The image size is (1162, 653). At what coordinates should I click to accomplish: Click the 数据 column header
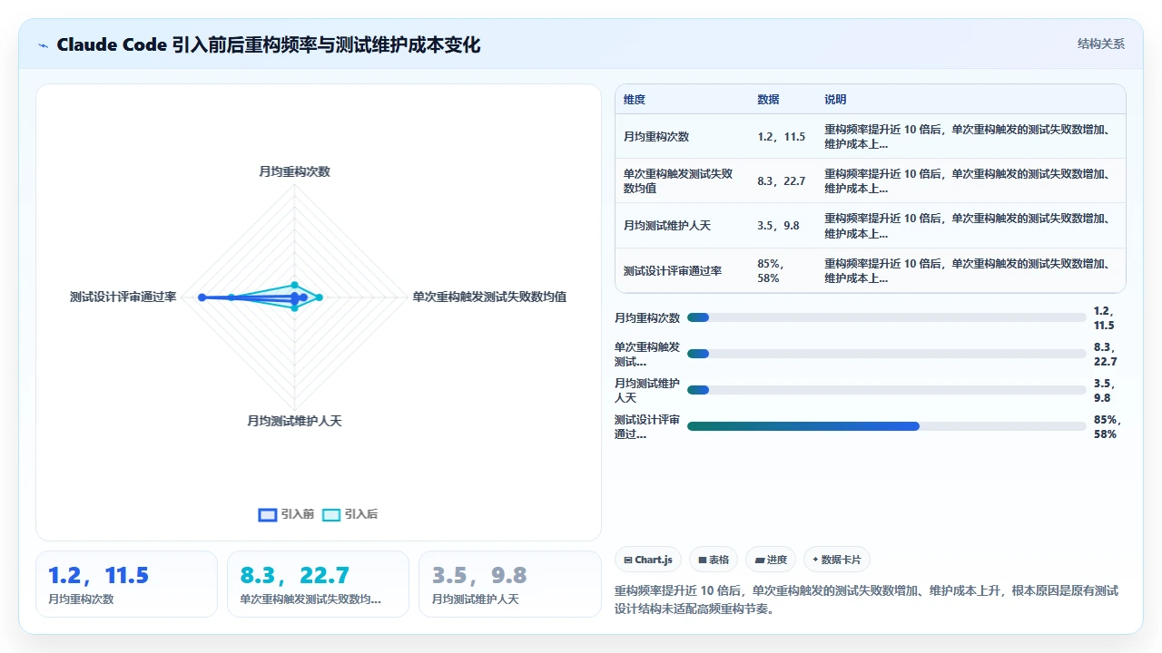pos(768,100)
